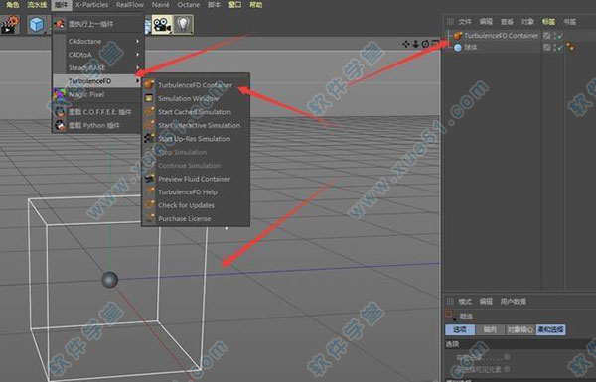Click the sphere object icon in object manager

[458, 48]
